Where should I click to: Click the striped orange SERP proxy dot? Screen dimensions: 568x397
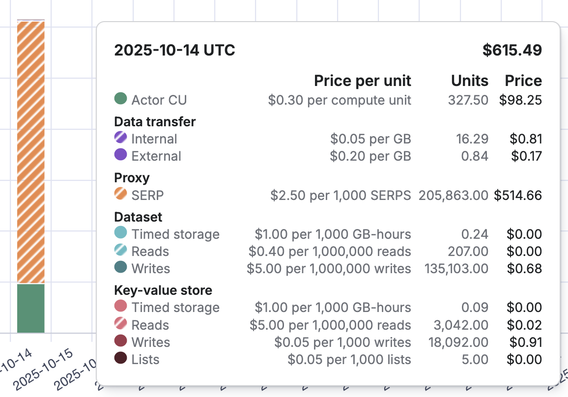tap(120, 195)
